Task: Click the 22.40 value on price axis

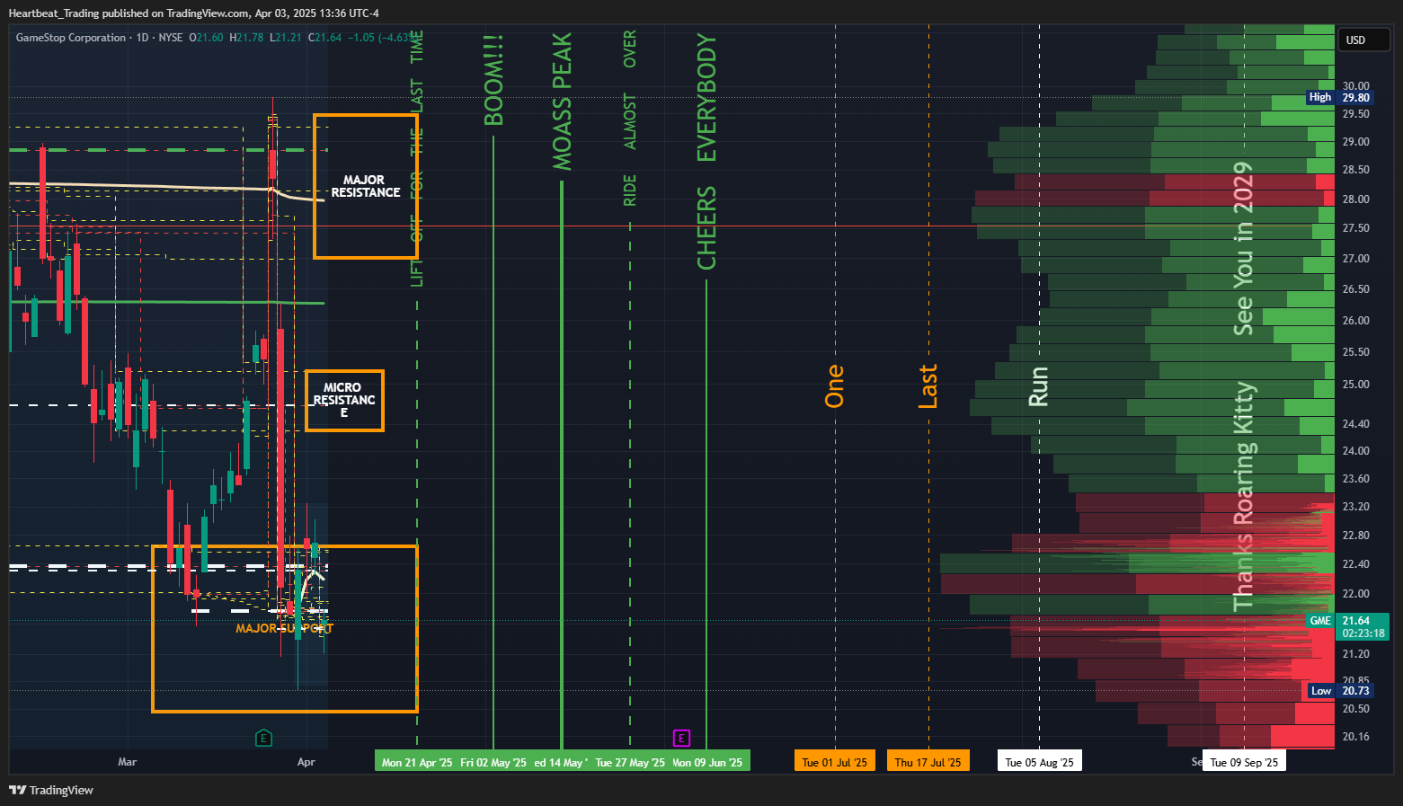Action: [x=1355, y=564]
